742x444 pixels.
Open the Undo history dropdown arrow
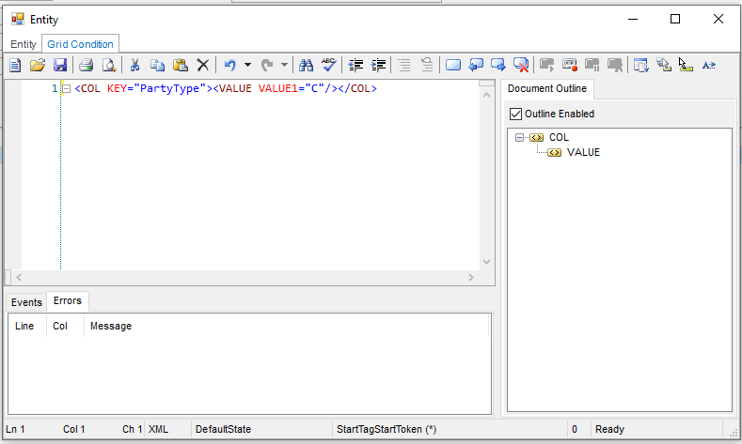pos(247,65)
